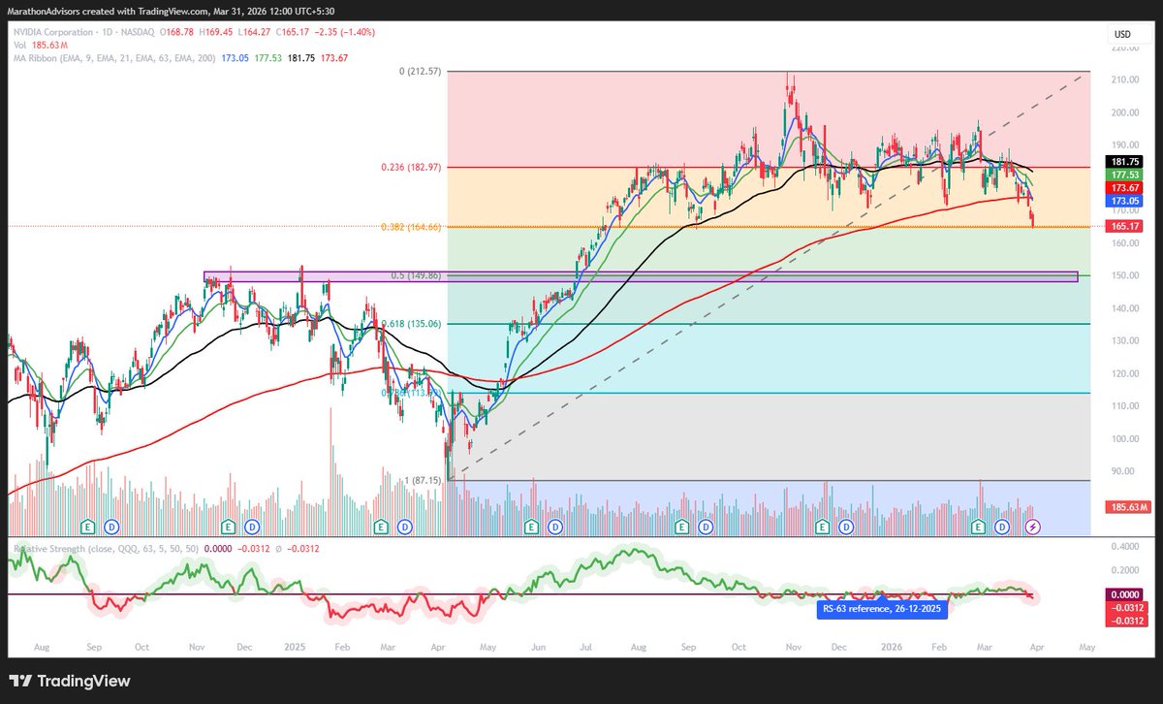Image resolution: width=1163 pixels, height=704 pixels.
Task: Open the dividend D marker in Dec 2025
Action: [847, 527]
